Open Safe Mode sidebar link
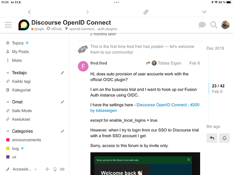This screenshot has height=175, width=233. pos(22,111)
